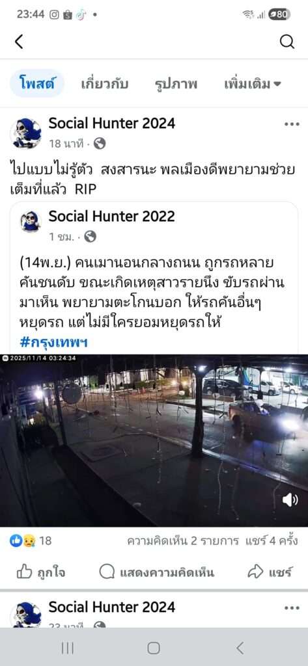Open the Social Hunter 2022 page name
The image size is (308, 666).
(x=111, y=216)
